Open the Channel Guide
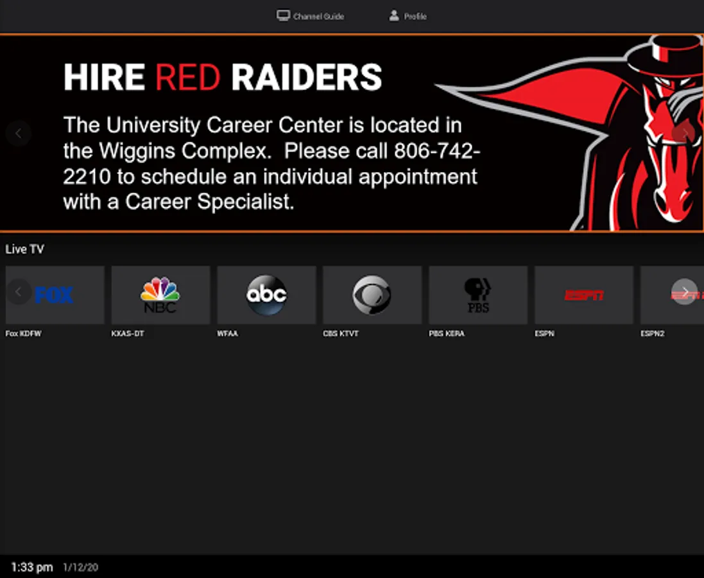Viewport: 704px width, 578px height. click(x=310, y=16)
